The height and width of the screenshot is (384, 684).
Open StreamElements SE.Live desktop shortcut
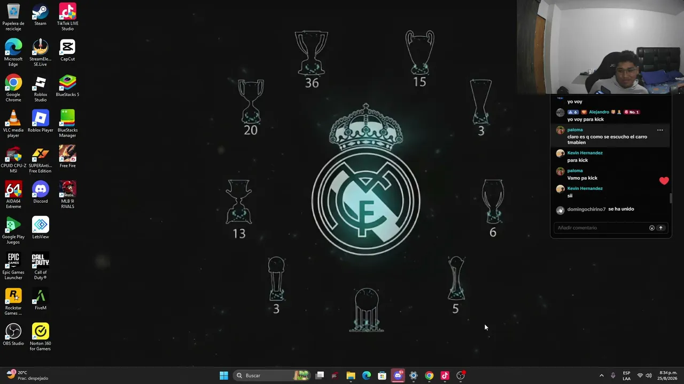(40, 52)
